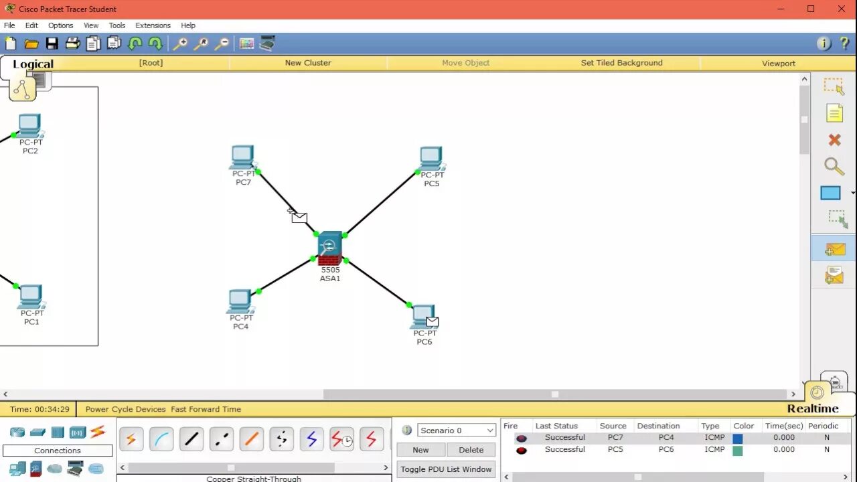Click the question mark help icon

(x=845, y=44)
